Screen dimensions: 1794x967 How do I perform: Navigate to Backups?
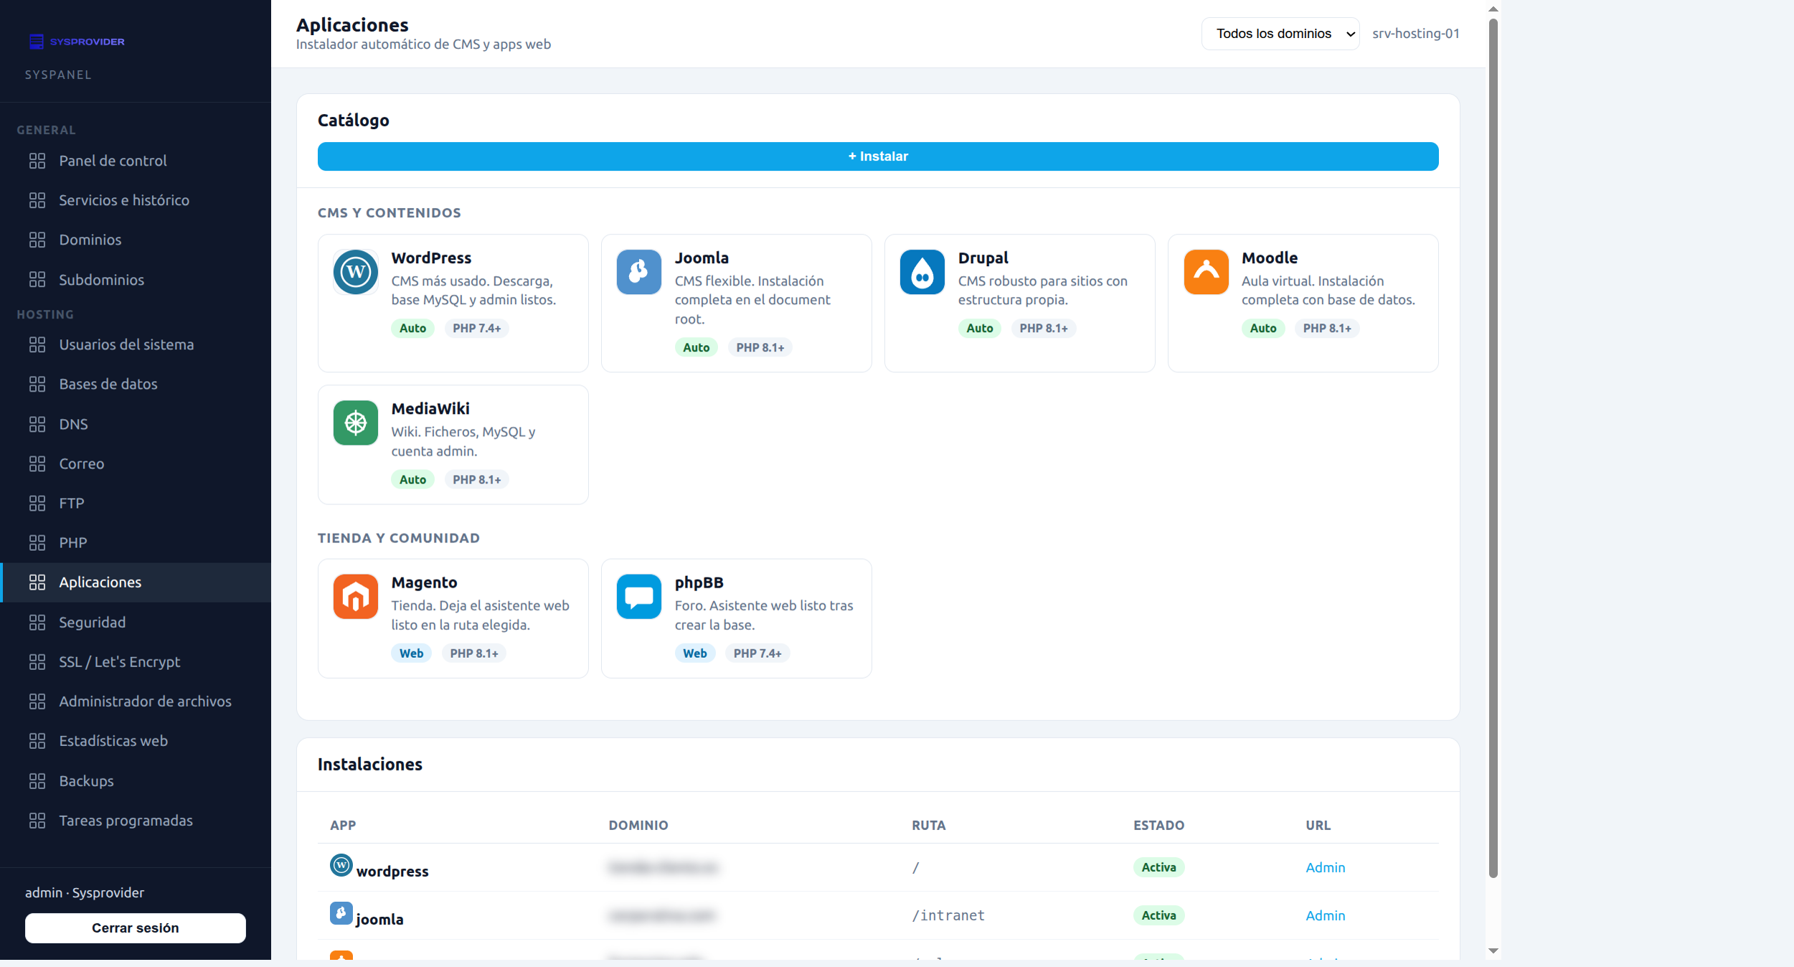[x=136, y=780]
